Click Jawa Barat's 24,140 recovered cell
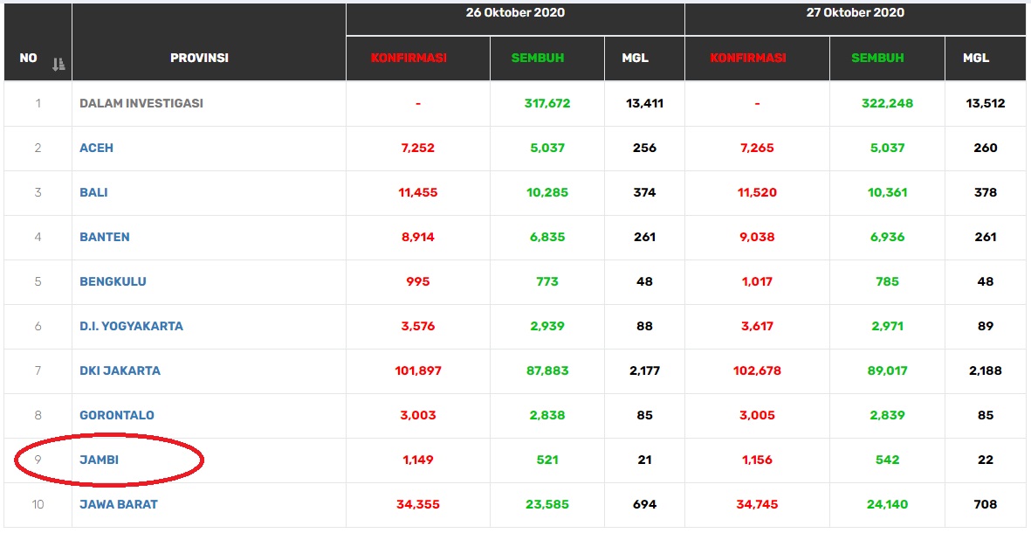The width and height of the screenshot is (1031, 533). click(x=886, y=504)
